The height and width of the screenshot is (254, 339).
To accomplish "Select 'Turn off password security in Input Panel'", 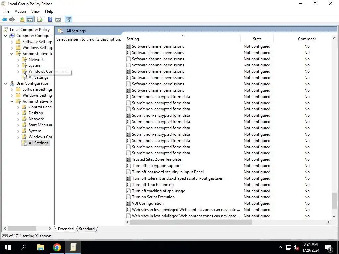I will [x=168, y=172].
